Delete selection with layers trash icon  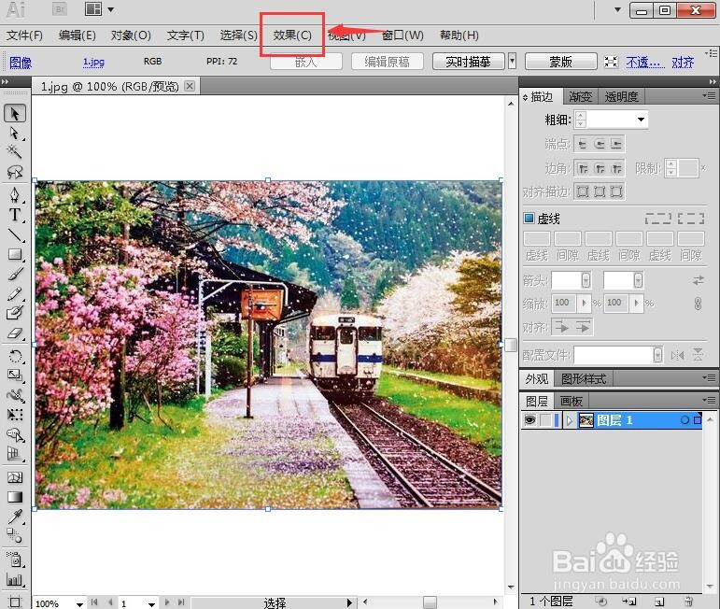pos(688,602)
